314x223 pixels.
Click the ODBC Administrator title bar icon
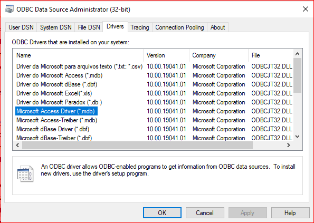coord(9,9)
